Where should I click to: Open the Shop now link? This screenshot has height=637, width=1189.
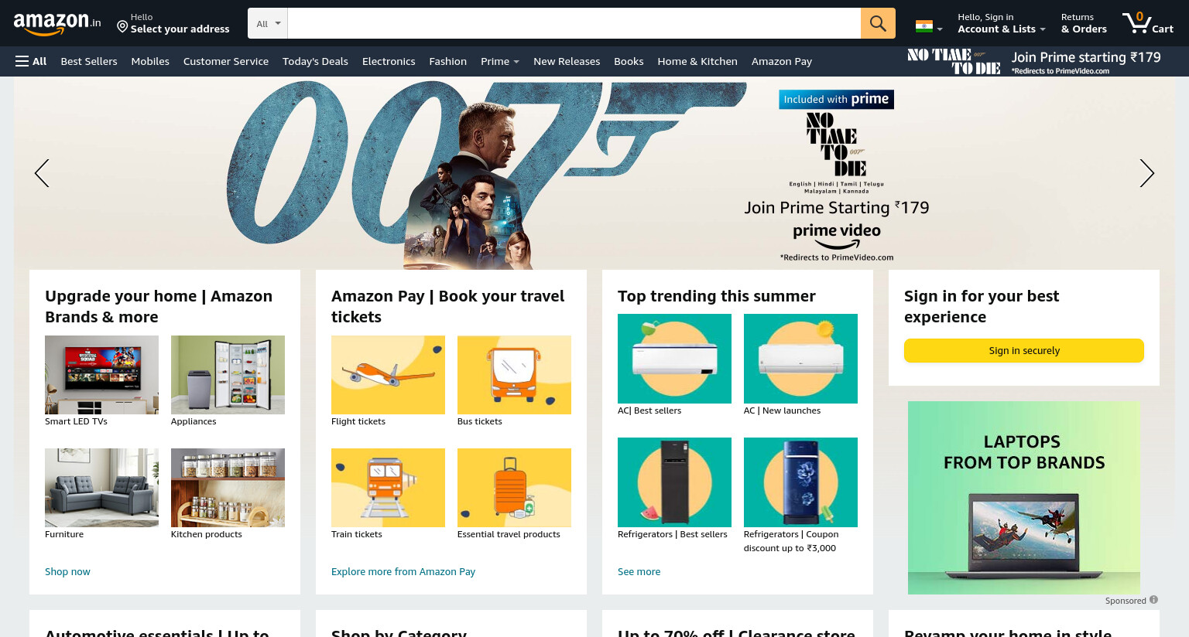coord(67,571)
